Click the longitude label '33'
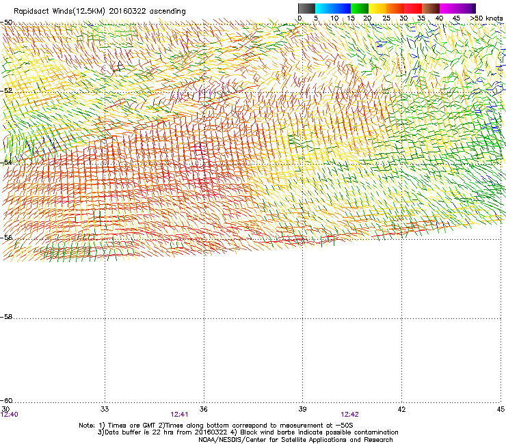 tap(105, 409)
